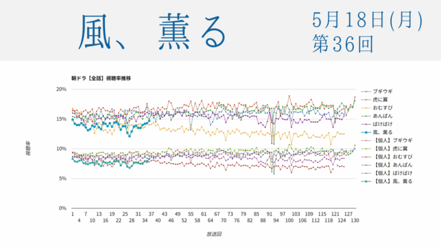This screenshot has width=441, height=248.
Task: Toggle the 【個人】風、薫る legend entry
Action: [x=387, y=181]
